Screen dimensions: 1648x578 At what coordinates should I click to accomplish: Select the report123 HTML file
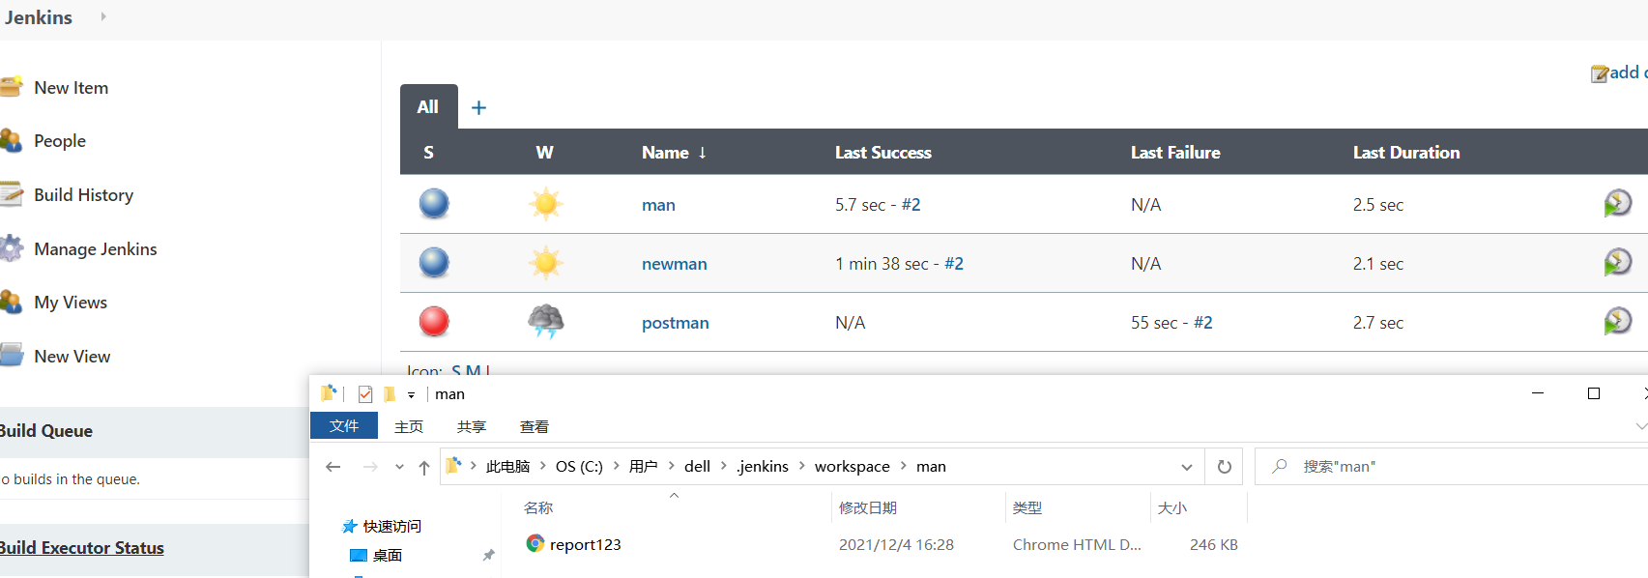585,544
